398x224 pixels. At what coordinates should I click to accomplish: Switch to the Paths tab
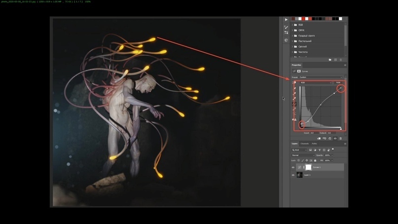point(314,144)
